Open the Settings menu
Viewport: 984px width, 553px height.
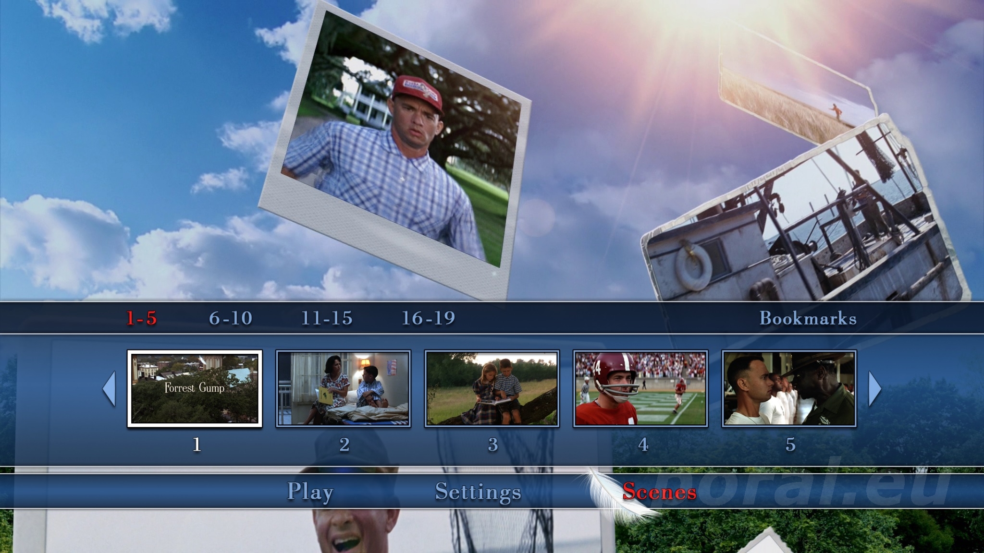[478, 492]
